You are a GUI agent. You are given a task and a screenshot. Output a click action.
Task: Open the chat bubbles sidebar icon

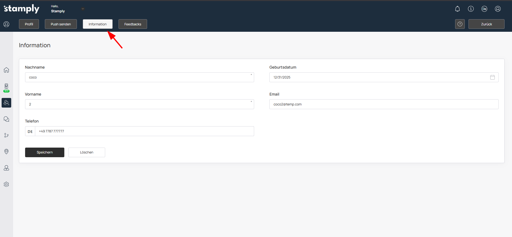point(6,119)
